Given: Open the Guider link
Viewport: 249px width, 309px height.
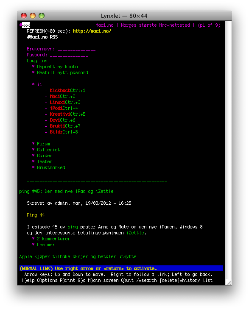Looking at the screenshot, I should tap(45, 156).
